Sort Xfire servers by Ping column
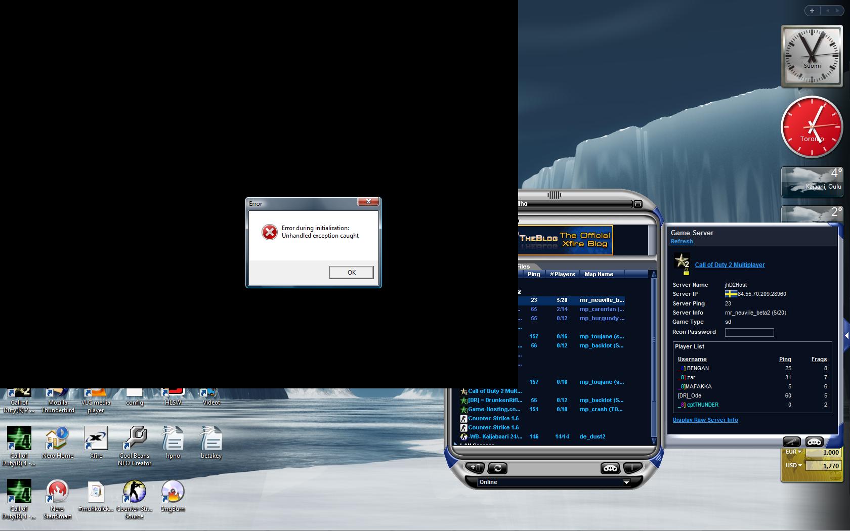This screenshot has width=850, height=531. pos(534,274)
